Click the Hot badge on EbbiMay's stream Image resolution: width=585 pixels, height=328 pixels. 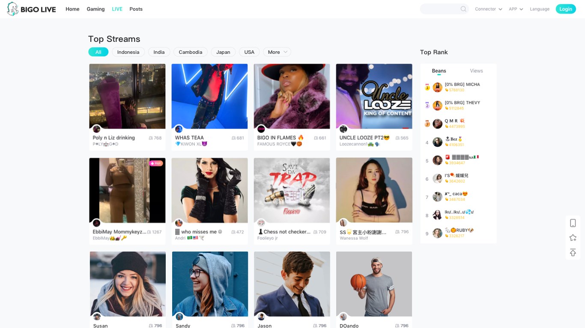[157, 163]
